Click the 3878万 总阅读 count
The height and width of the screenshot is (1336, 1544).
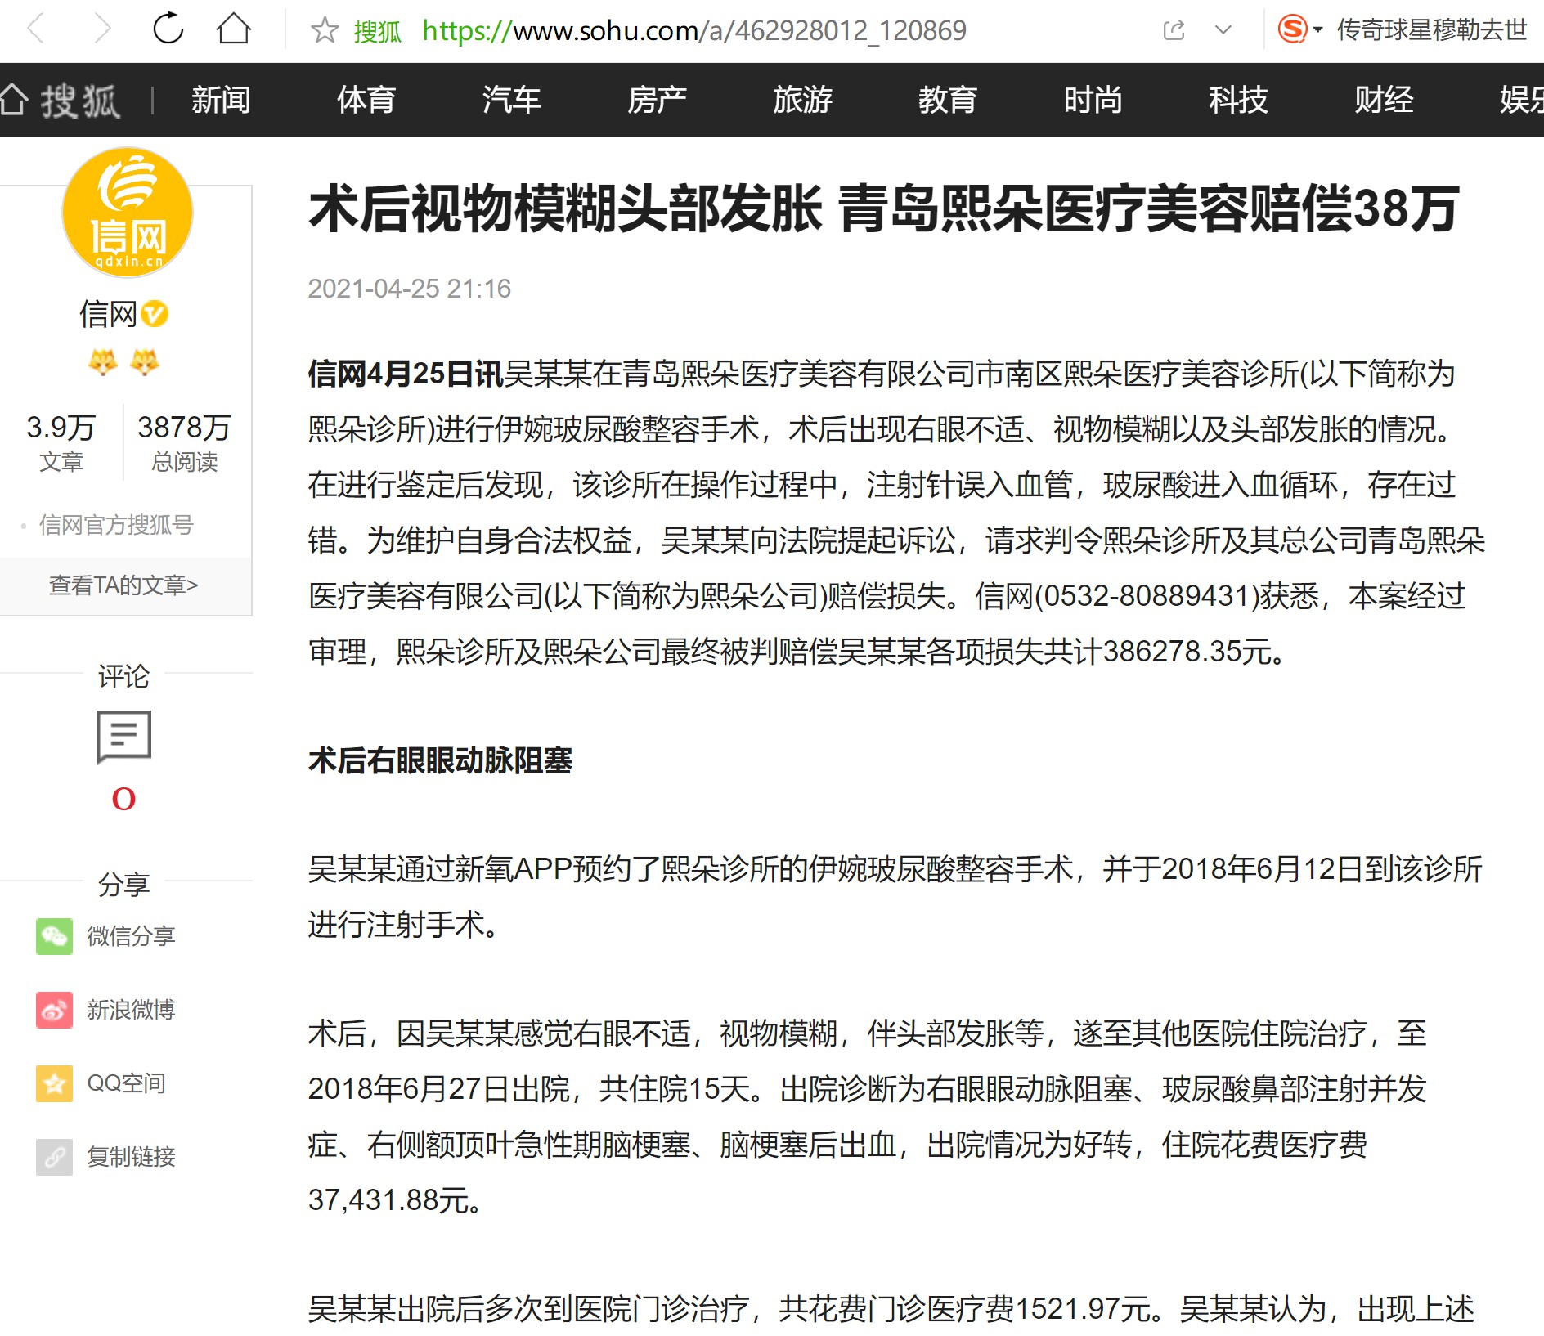185,442
